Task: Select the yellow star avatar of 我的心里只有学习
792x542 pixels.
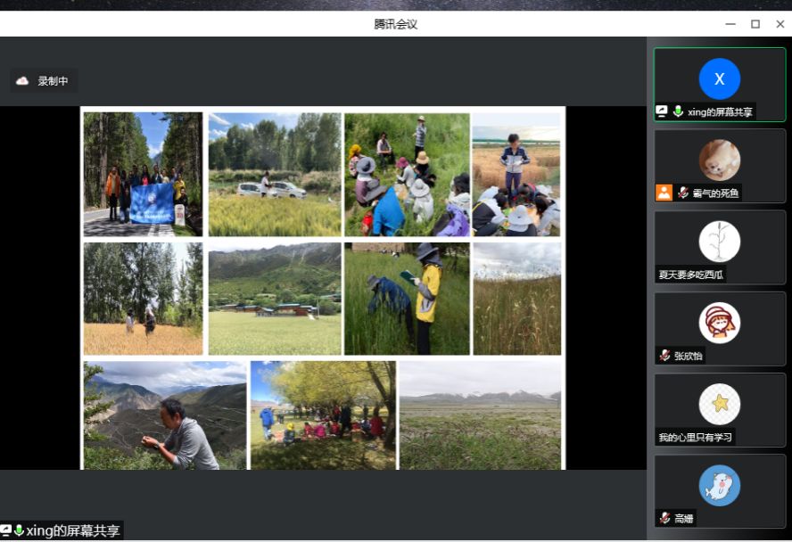Action: point(719,404)
